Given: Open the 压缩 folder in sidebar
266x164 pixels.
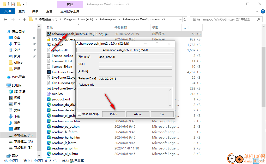Looking at the screenshot, I should 17,69.
